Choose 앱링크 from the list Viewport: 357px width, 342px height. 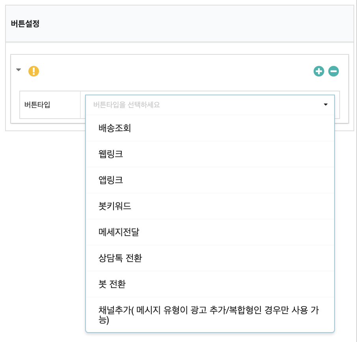point(210,180)
